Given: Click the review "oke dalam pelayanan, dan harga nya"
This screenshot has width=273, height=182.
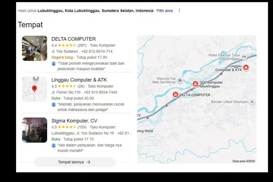Looking at the screenshot, I should (x=90, y=145).
